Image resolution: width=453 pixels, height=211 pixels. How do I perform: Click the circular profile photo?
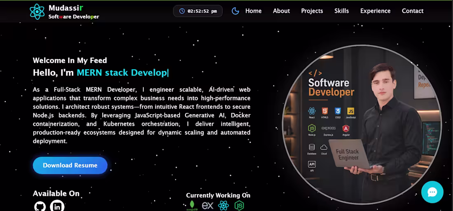[x=362, y=124]
